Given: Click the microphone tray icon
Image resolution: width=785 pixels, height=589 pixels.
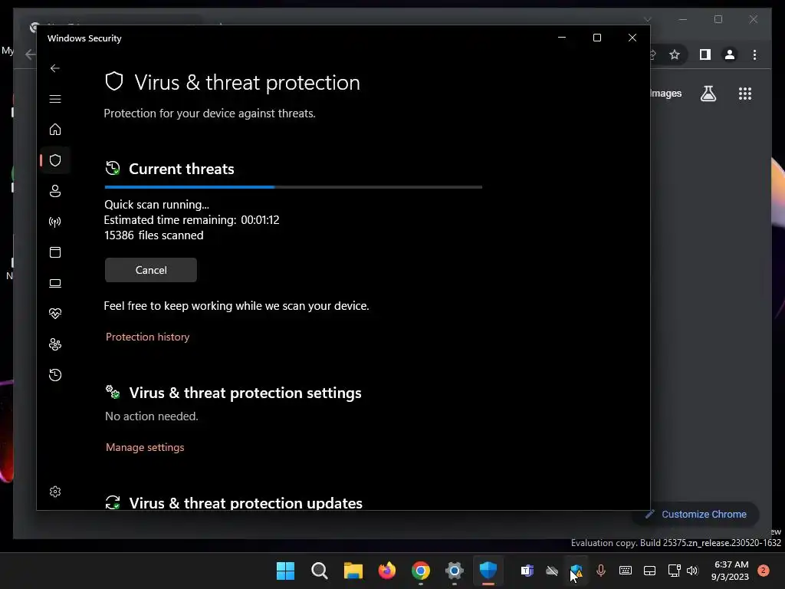Looking at the screenshot, I should point(601,571).
